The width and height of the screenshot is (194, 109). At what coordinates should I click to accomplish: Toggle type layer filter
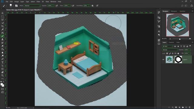[x=181, y=46]
